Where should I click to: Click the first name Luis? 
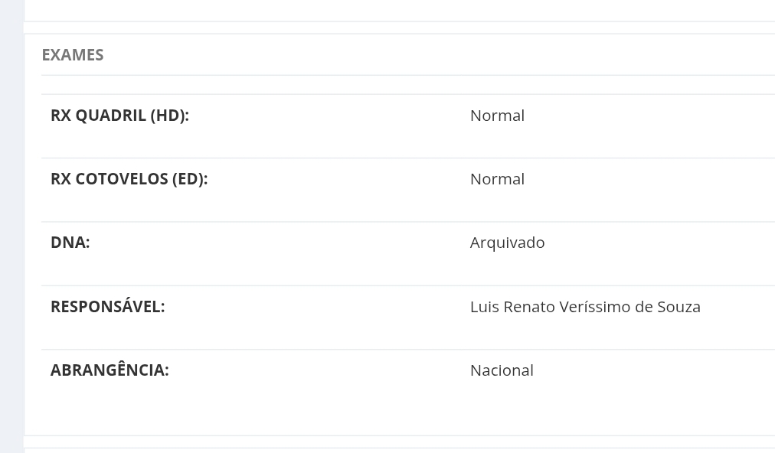coord(484,307)
